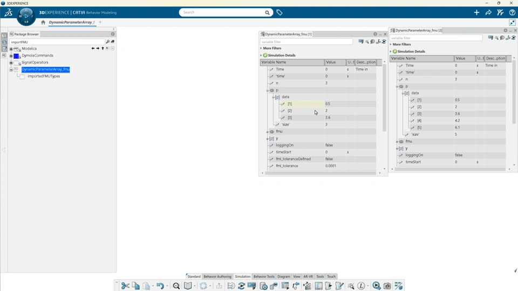The height and width of the screenshot is (291, 518).
Task: Add a new tab with plus button
Action: (x=100, y=22)
